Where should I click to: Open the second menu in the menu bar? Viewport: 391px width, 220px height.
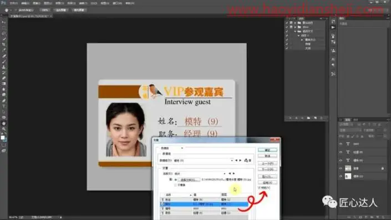click(x=25, y=3)
